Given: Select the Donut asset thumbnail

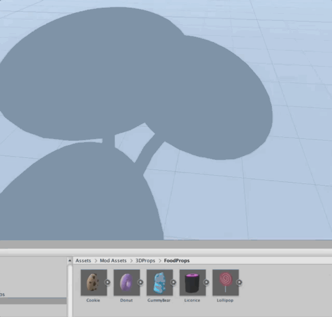Looking at the screenshot, I should [127, 282].
